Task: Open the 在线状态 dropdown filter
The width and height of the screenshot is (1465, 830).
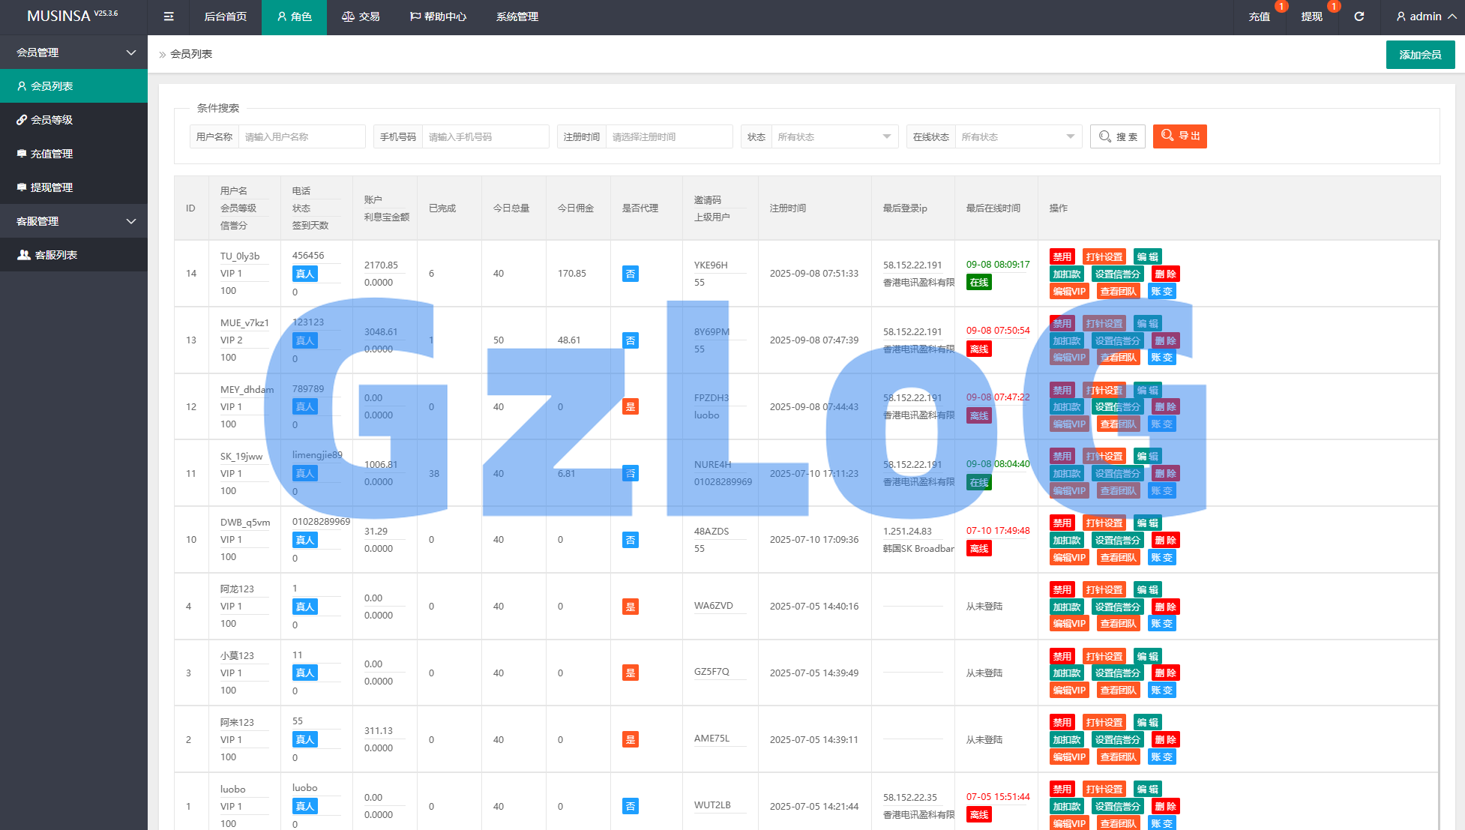Action: 1017,136
